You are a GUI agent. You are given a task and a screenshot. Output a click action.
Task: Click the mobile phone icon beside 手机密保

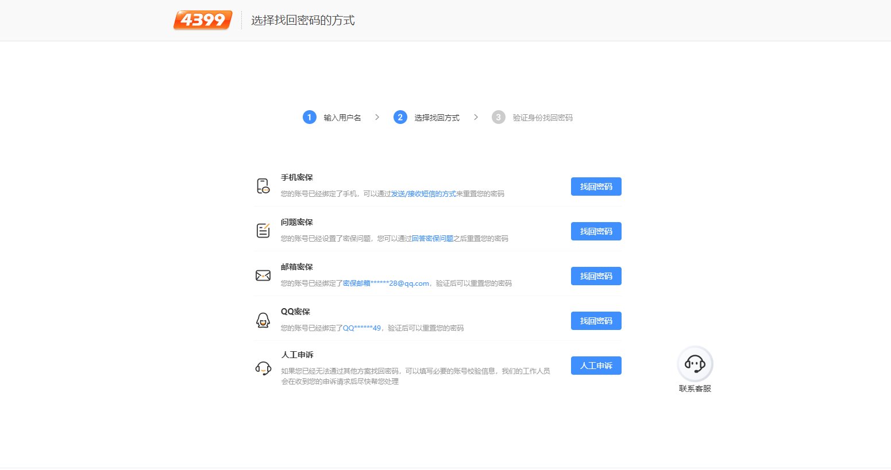(x=263, y=186)
